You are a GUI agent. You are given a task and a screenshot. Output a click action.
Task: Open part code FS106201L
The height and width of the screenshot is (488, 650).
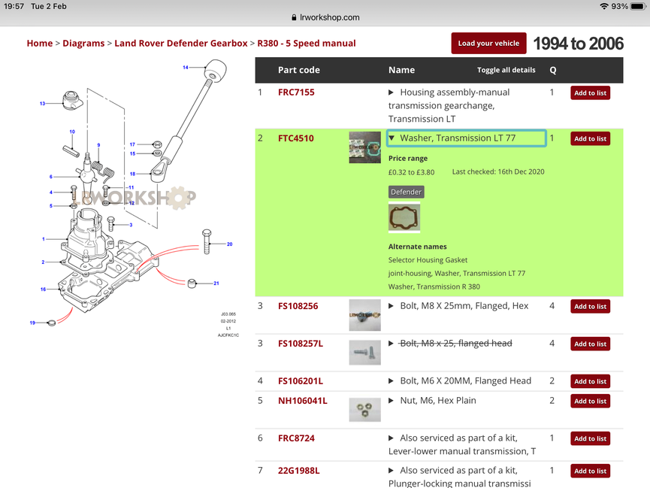(300, 381)
